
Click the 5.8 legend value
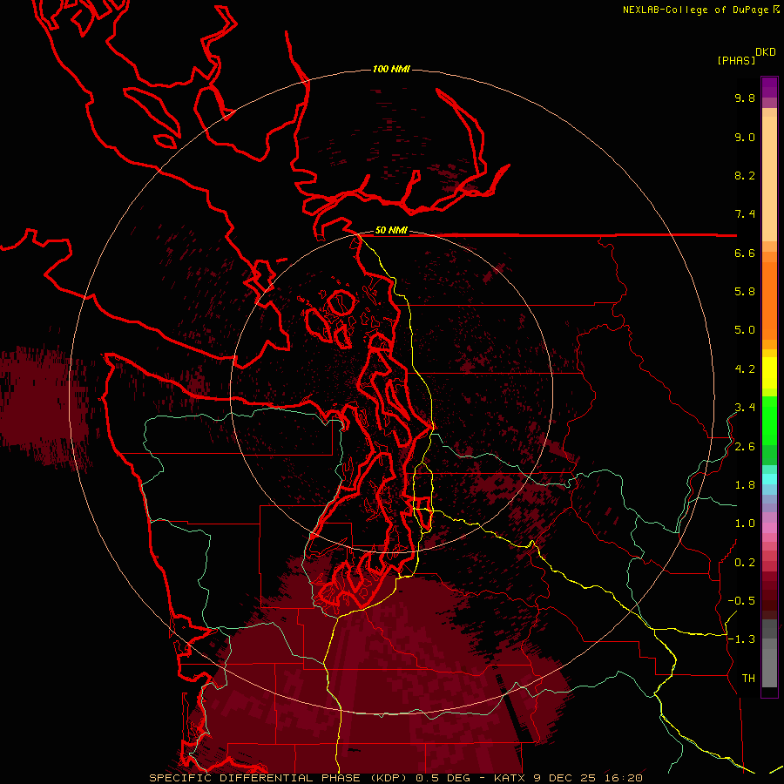745,292
